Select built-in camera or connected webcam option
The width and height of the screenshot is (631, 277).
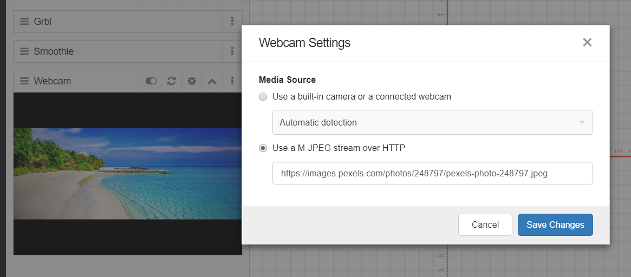263,97
